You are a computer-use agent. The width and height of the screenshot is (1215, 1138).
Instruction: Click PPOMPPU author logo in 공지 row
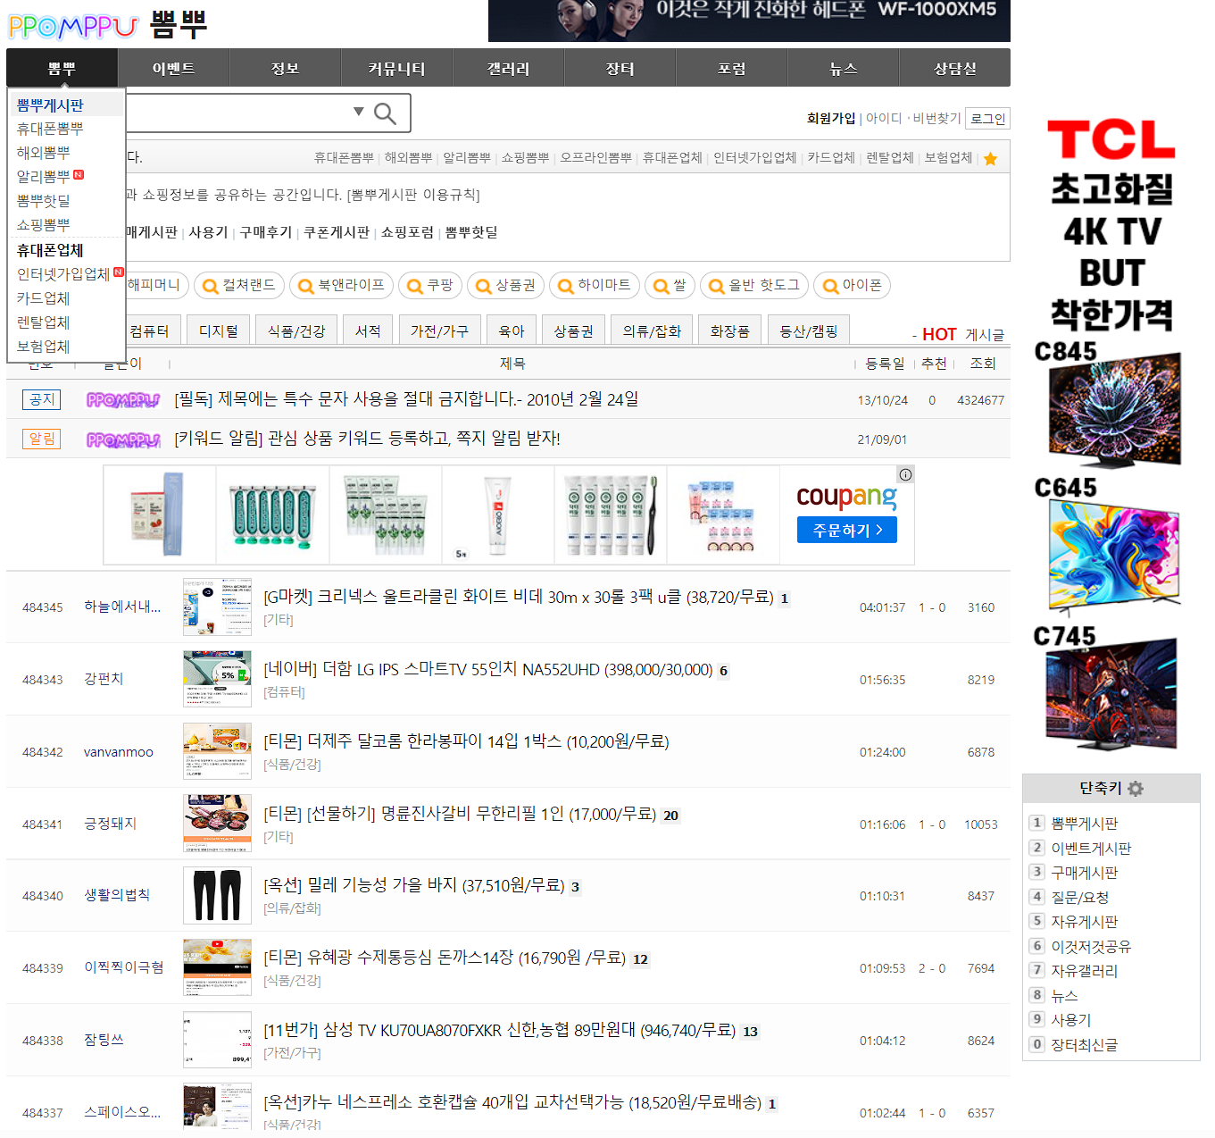122,400
